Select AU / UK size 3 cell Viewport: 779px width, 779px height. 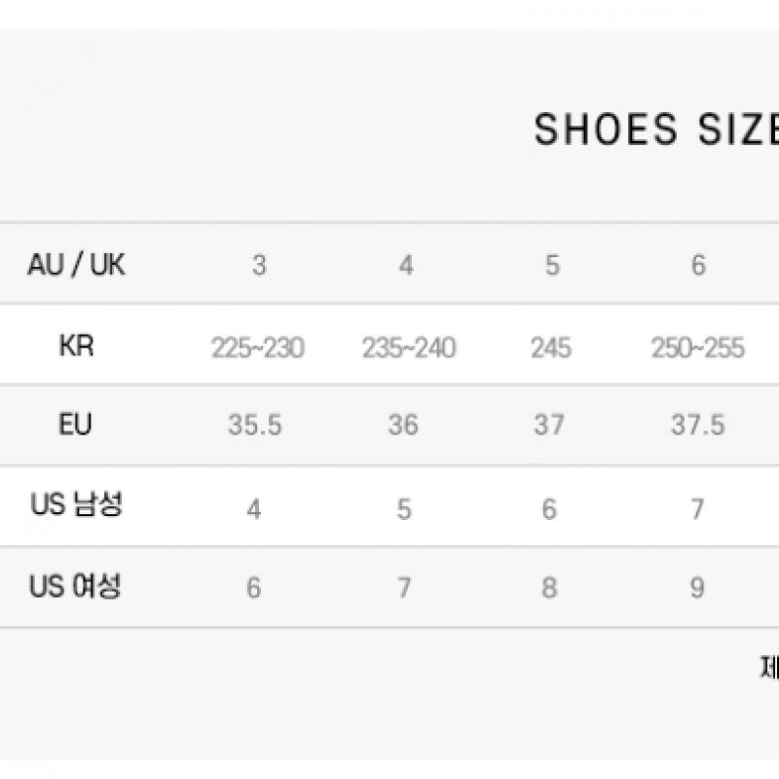pyautogui.click(x=258, y=266)
